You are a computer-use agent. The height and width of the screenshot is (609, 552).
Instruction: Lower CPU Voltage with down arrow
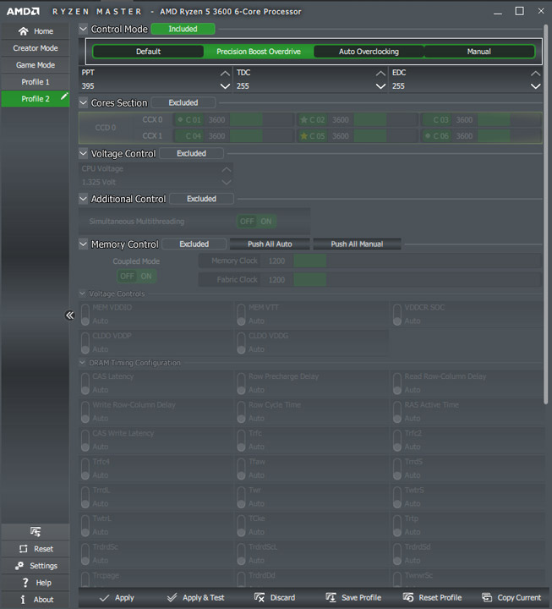point(227,182)
